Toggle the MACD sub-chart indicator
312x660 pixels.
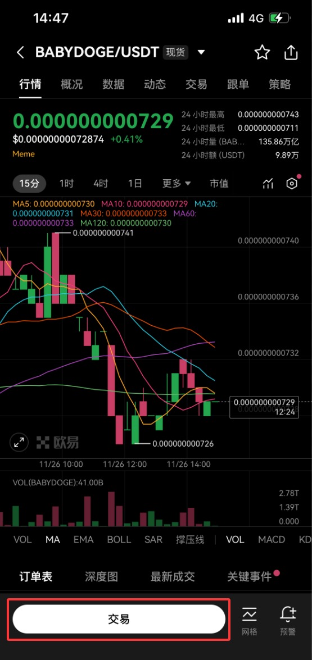tap(272, 540)
